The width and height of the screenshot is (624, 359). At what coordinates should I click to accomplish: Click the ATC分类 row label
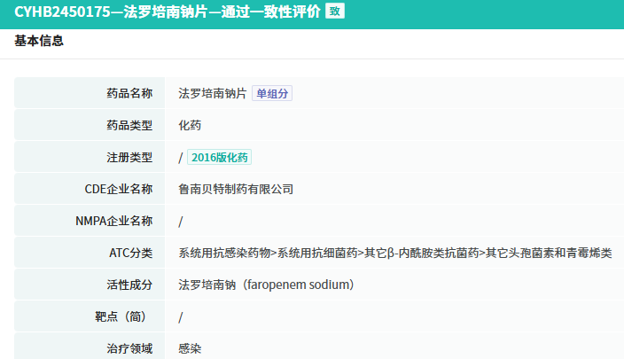[130, 253]
